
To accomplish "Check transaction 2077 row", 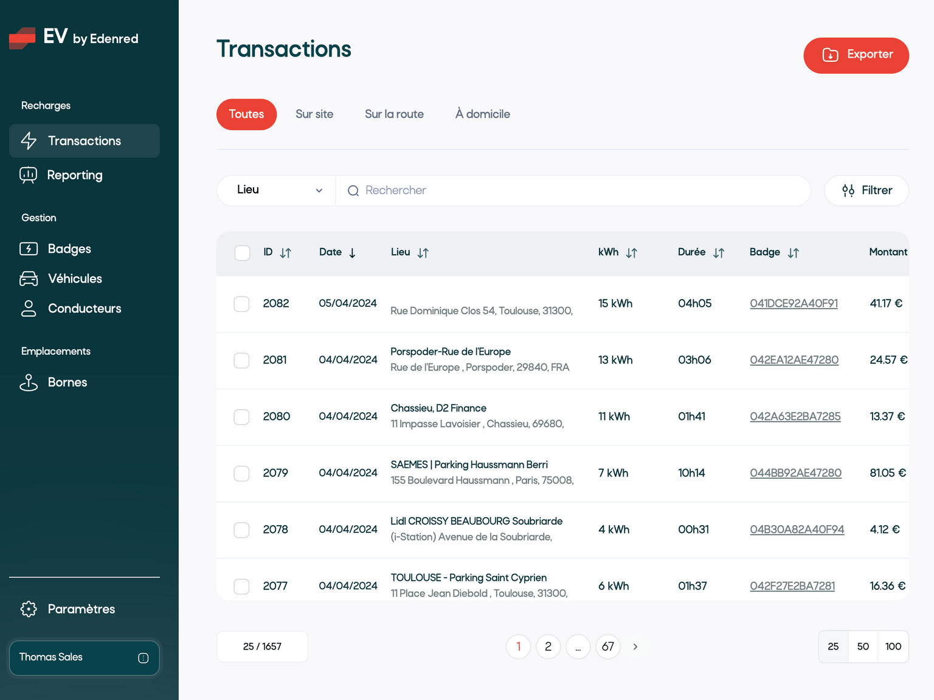I will click(x=242, y=586).
